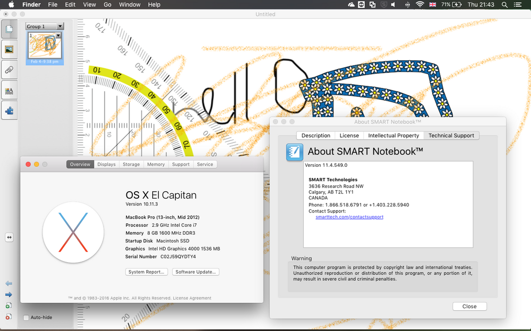Switch to the License tab
Viewport: 531px width, 331px height.
click(349, 136)
